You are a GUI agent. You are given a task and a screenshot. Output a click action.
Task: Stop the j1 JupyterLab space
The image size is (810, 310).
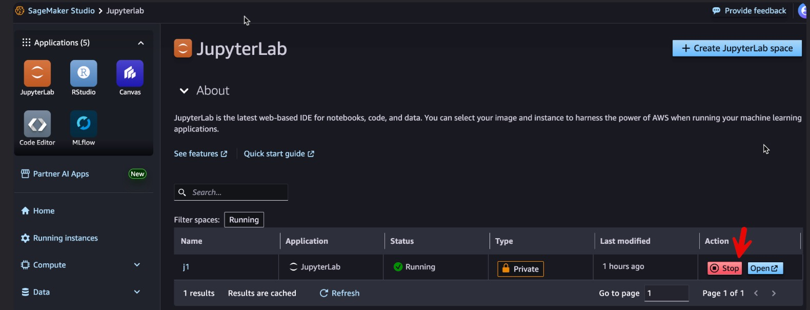(724, 268)
